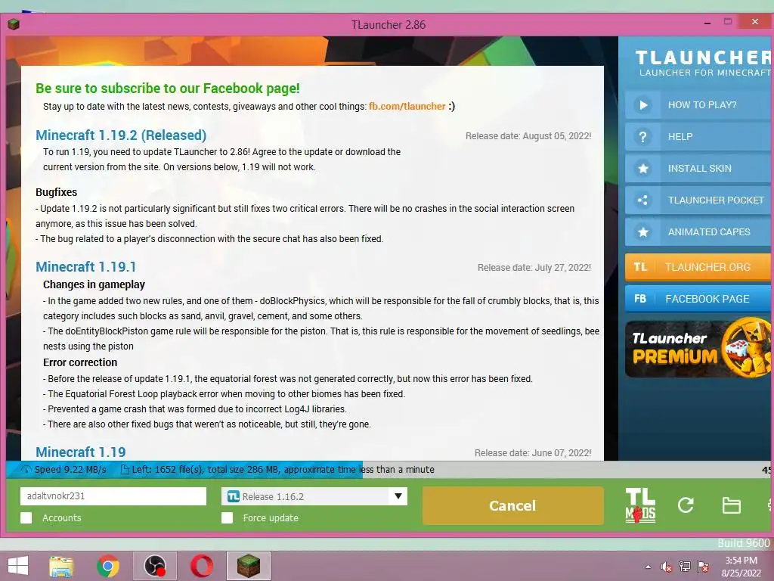The height and width of the screenshot is (581, 774).
Task: Follow the fb.com/tlauncher link
Action: [407, 106]
